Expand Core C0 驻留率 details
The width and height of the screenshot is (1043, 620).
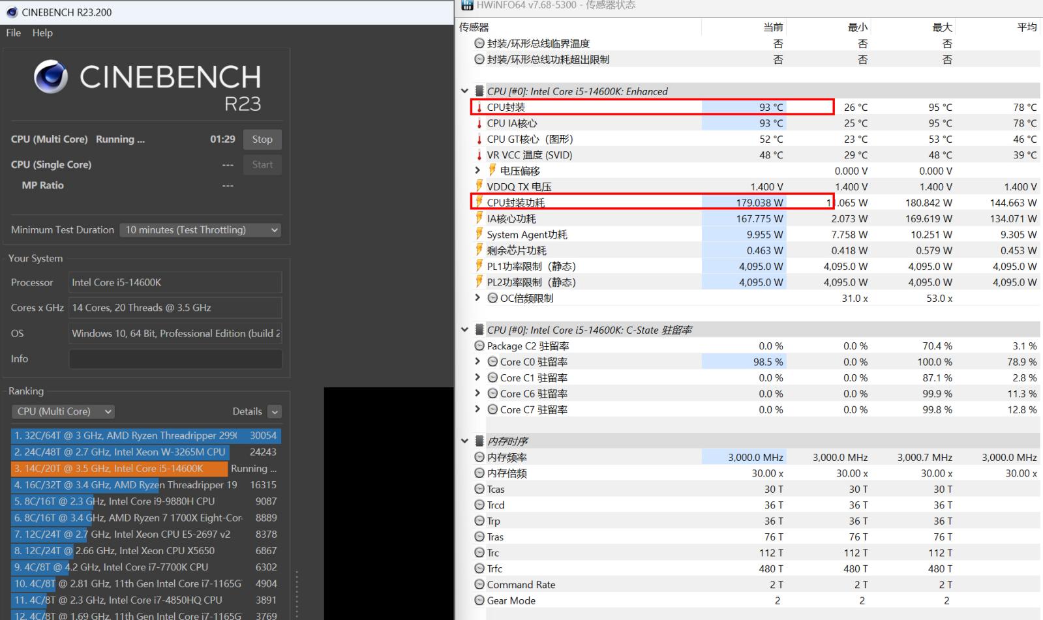tap(477, 362)
